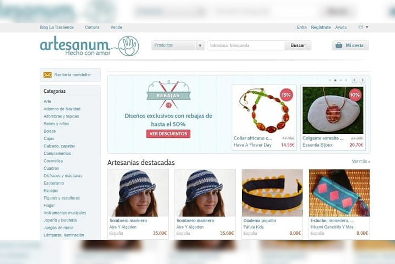Click the Rebajas scissors banner graphic
The width and height of the screenshot is (395, 264).
(x=169, y=95)
